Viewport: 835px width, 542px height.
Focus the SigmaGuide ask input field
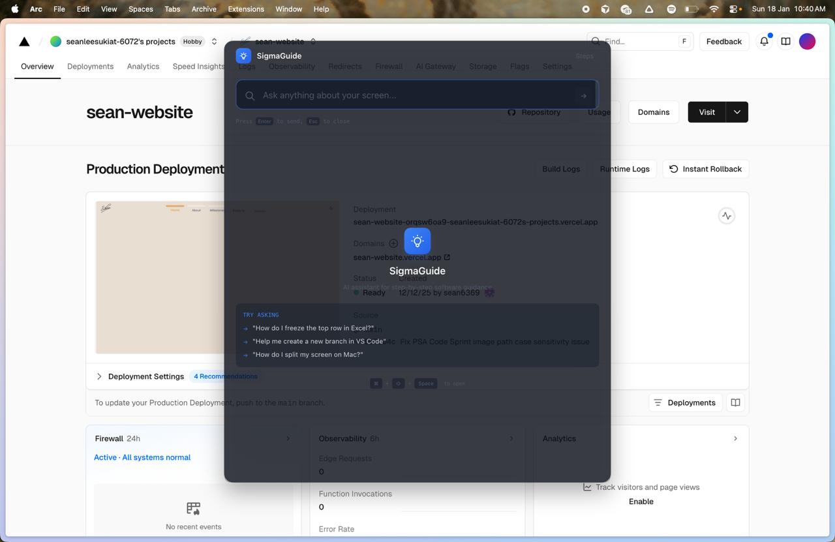click(x=417, y=95)
